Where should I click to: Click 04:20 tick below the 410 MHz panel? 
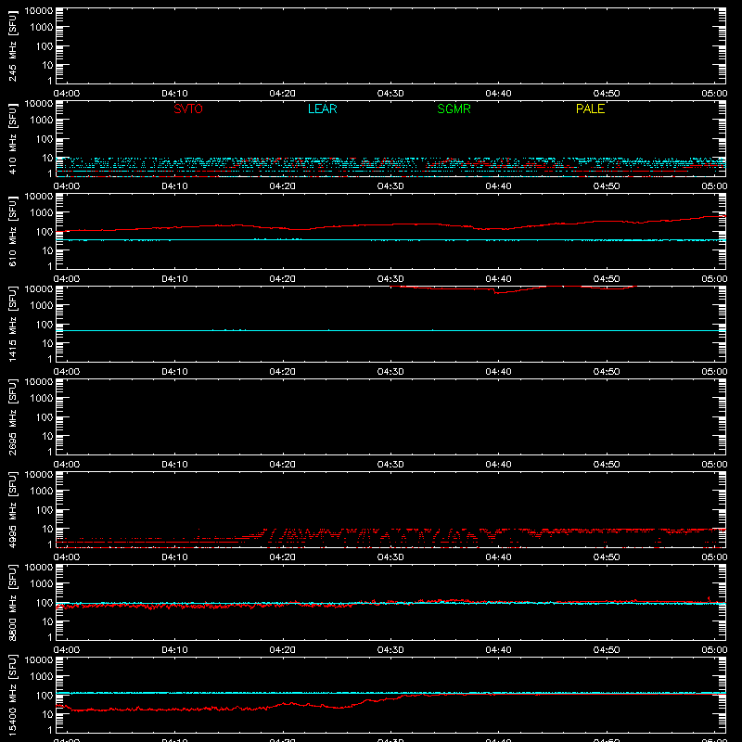coord(283,186)
